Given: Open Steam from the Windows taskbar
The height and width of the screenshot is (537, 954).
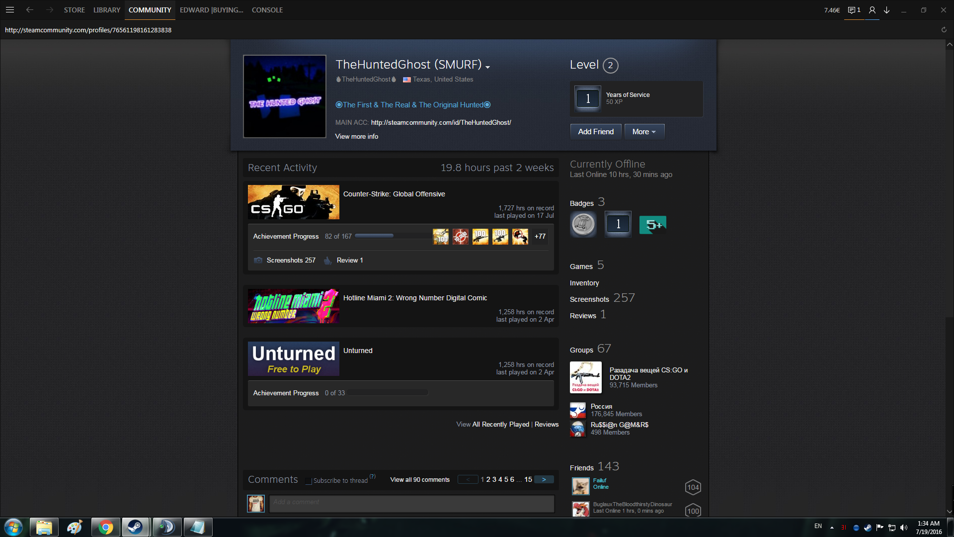Looking at the screenshot, I should click(x=135, y=527).
